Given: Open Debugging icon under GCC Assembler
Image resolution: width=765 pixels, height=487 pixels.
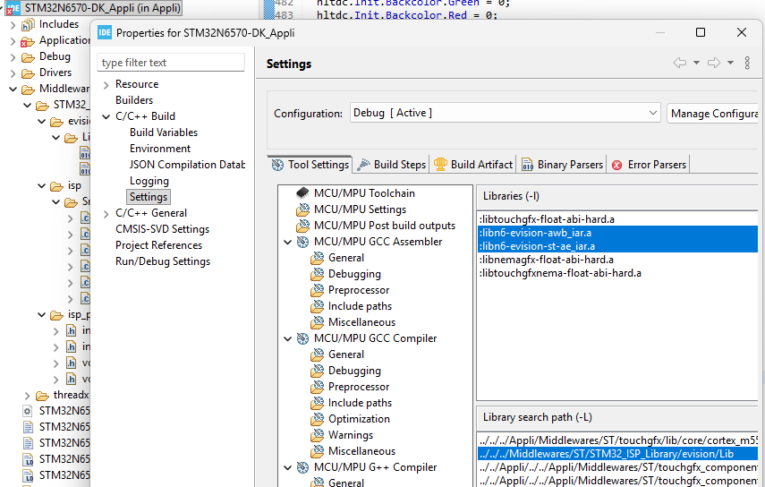Looking at the screenshot, I should click(317, 274).
